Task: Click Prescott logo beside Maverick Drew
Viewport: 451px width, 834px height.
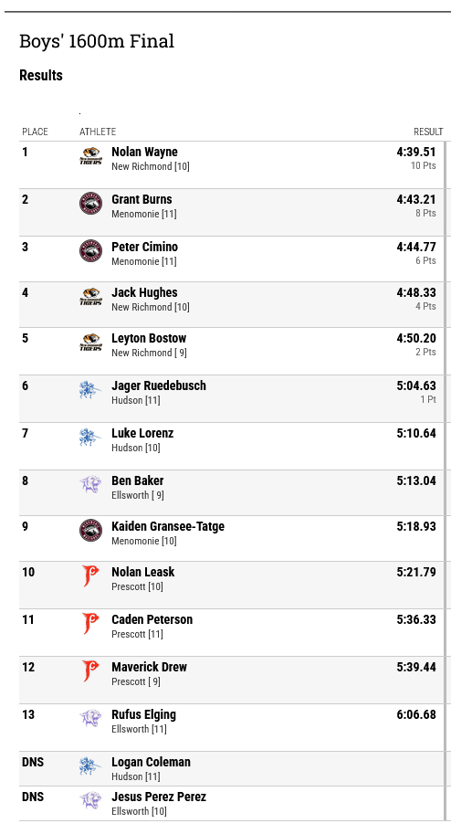Action: pos(90,671)
